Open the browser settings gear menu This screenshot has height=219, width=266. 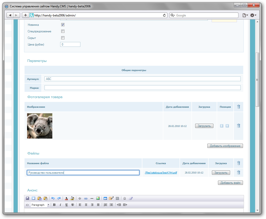point(253,15)
